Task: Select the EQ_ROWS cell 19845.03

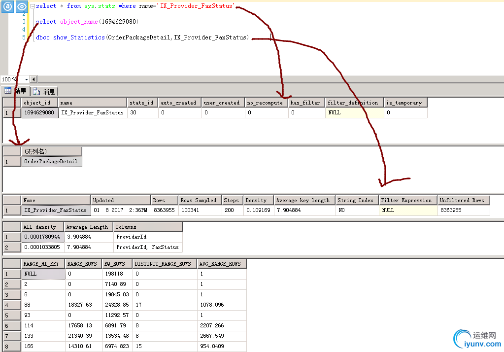Action: coord(117,294)
